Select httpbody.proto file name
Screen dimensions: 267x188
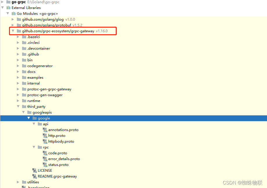[x=61, y=142]
